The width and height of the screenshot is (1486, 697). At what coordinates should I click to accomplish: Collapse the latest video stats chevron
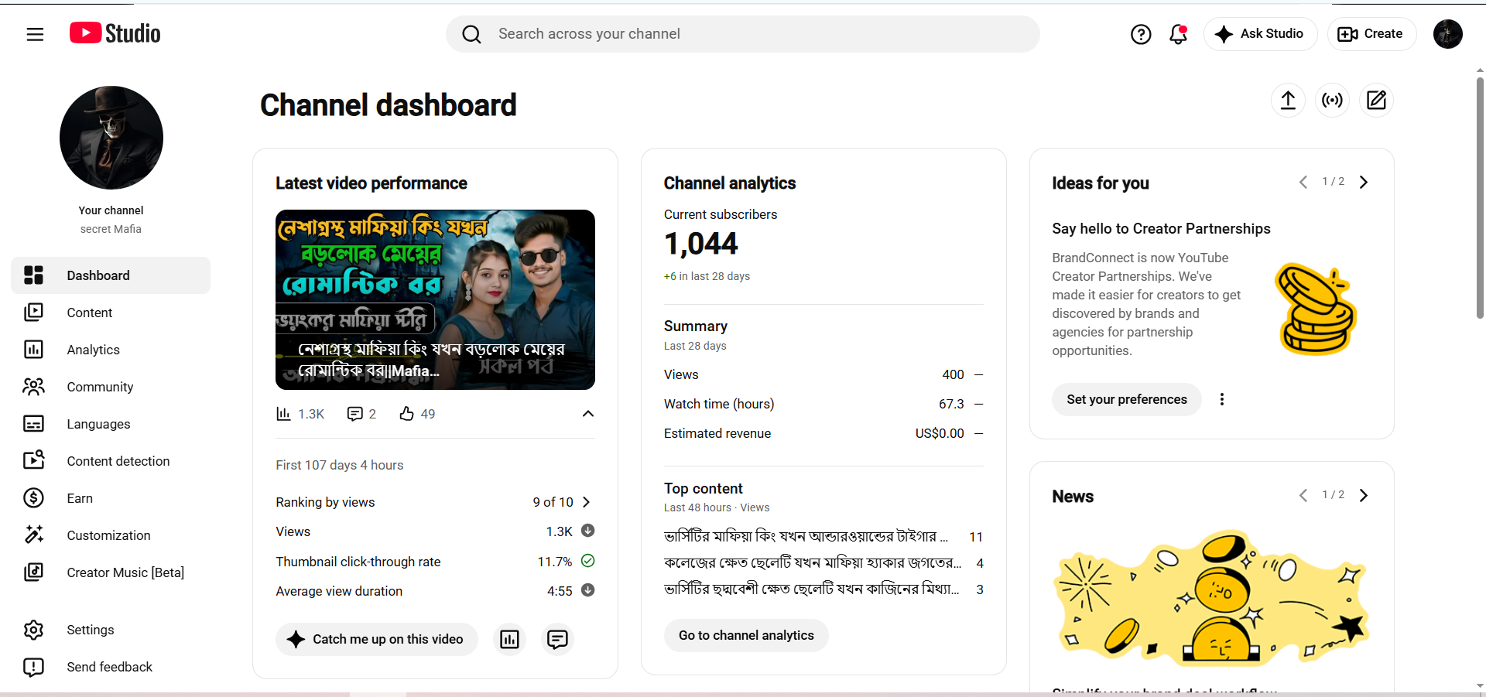click(588, 414)
